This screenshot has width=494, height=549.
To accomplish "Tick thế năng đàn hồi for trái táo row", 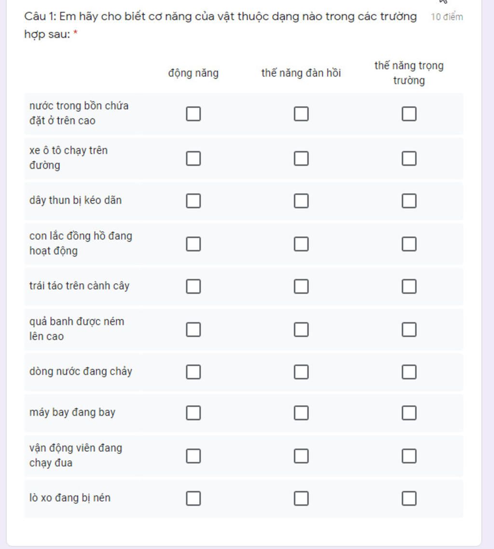I will coord(301,287).
